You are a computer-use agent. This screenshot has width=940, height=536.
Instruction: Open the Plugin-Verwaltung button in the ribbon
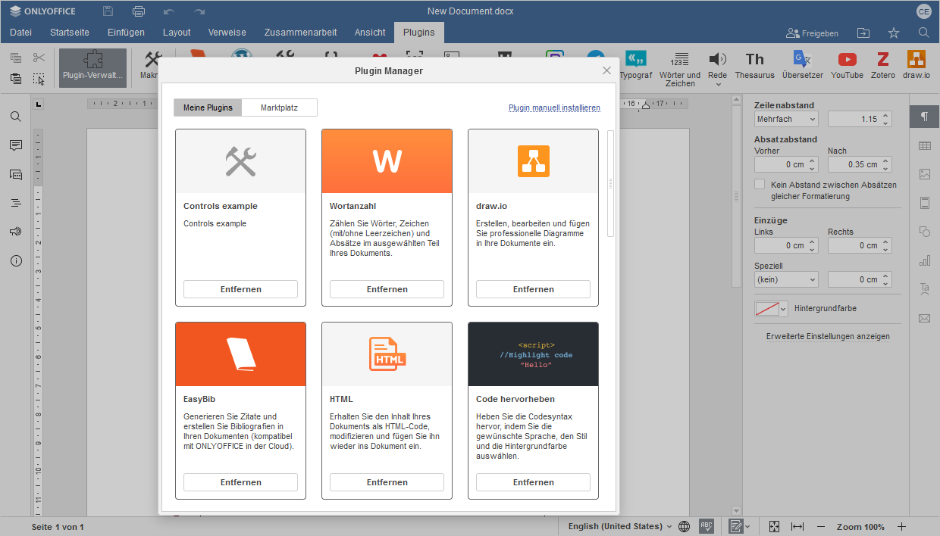(x=92, y=67)
